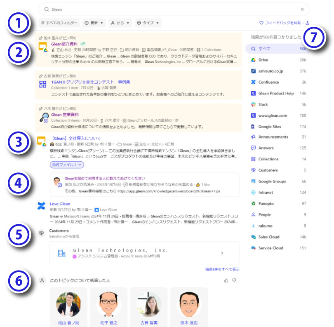
Task: Clear the search field with the X button
Action: coord(302,9)
